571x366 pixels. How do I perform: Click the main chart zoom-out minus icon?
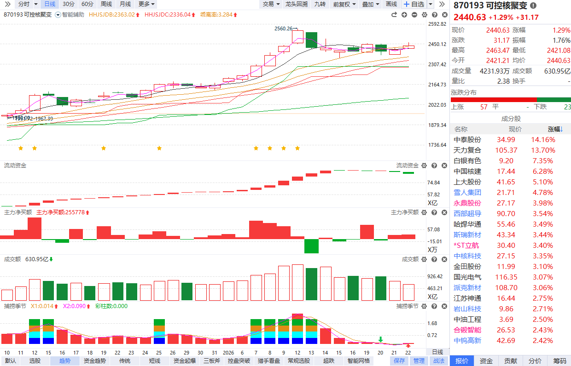414,15
